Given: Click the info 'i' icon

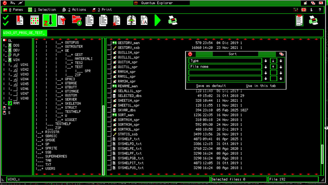Looking at the screenshot, I should (312, 10).
